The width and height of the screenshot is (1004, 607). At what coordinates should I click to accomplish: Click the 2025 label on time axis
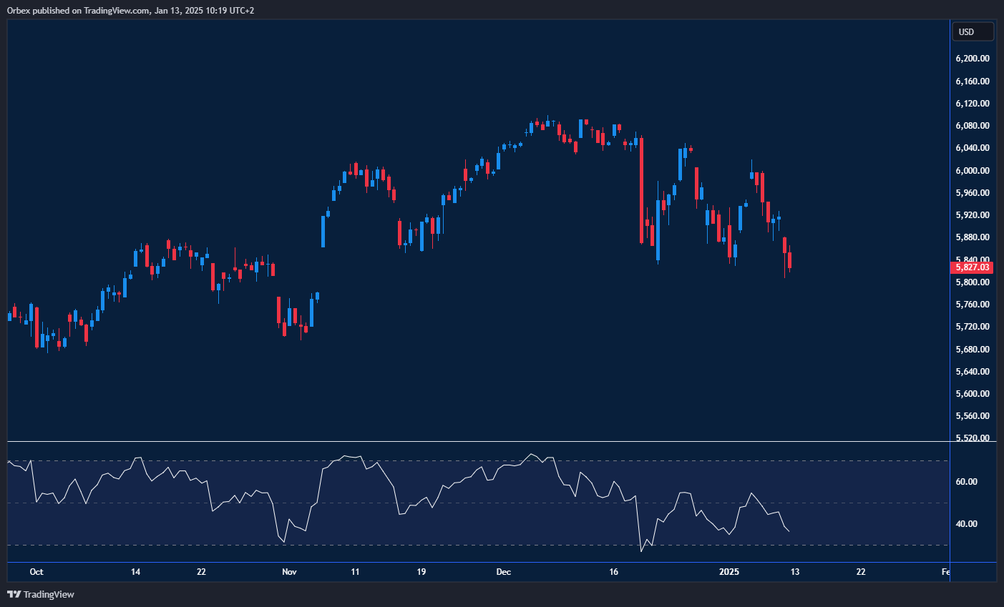(x=729, y=572)
